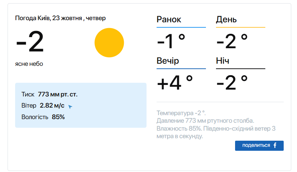Select the День forecast heading

[226, 19]
